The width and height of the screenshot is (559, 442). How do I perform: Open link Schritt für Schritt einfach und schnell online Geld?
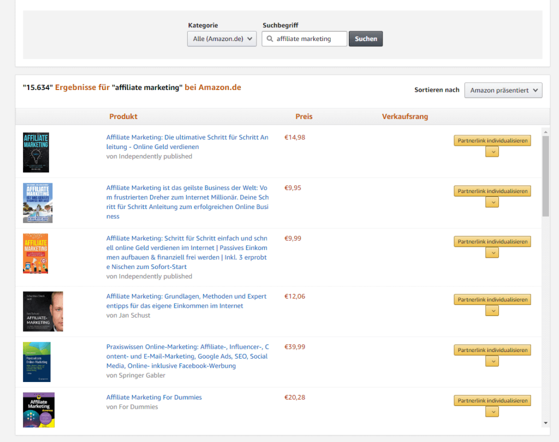pos(187,252)
